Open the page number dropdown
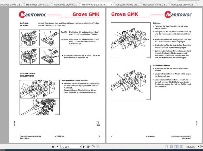203x151 pixels. [80, 147]
